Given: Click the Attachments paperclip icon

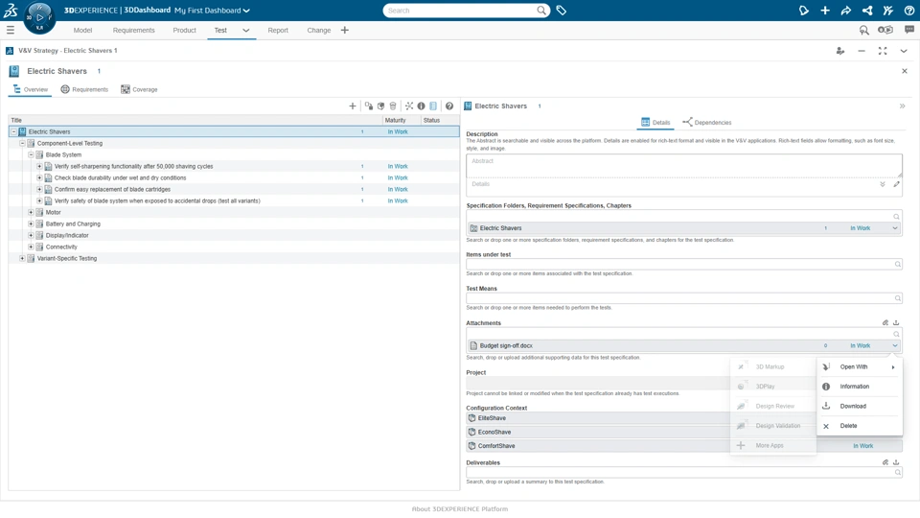Looking at the screenshot, I should tap(885, 322).
